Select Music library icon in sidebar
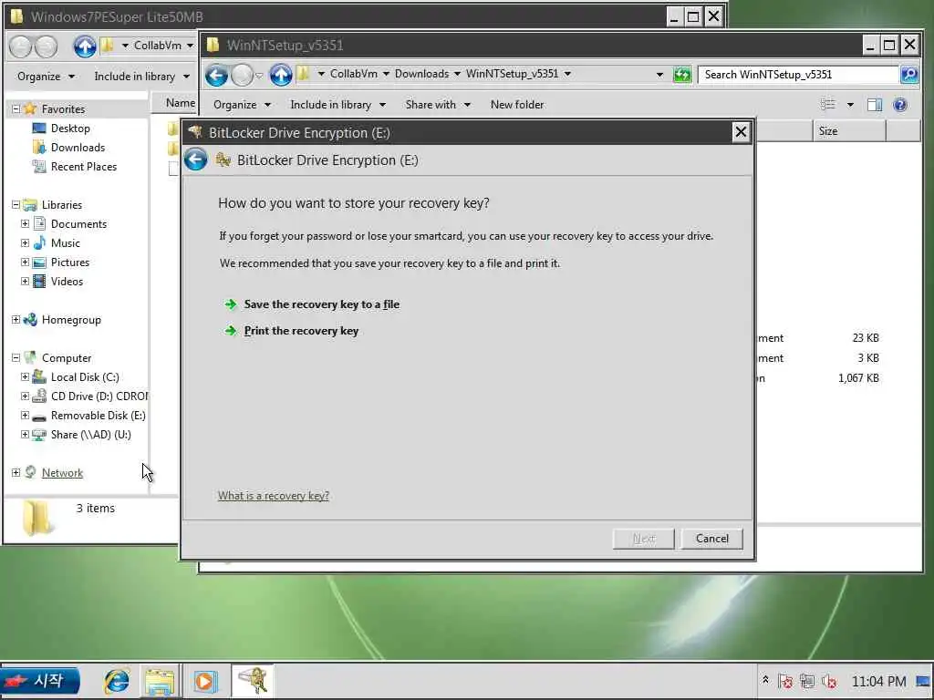 pos(39,242)
